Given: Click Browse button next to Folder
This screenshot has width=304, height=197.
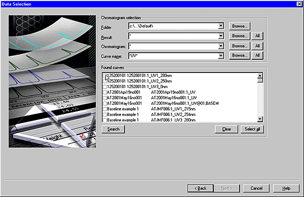Looking at the screenshot, I should (240, 26).
